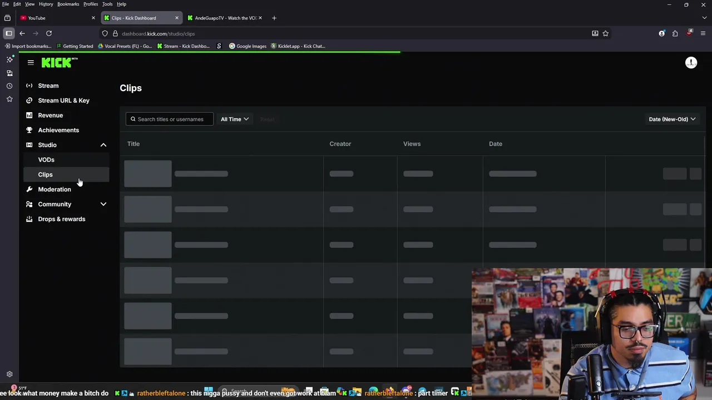This screenshot has width=712, height=400.
Task: Click the Creator column header
Action: [340, 144]
